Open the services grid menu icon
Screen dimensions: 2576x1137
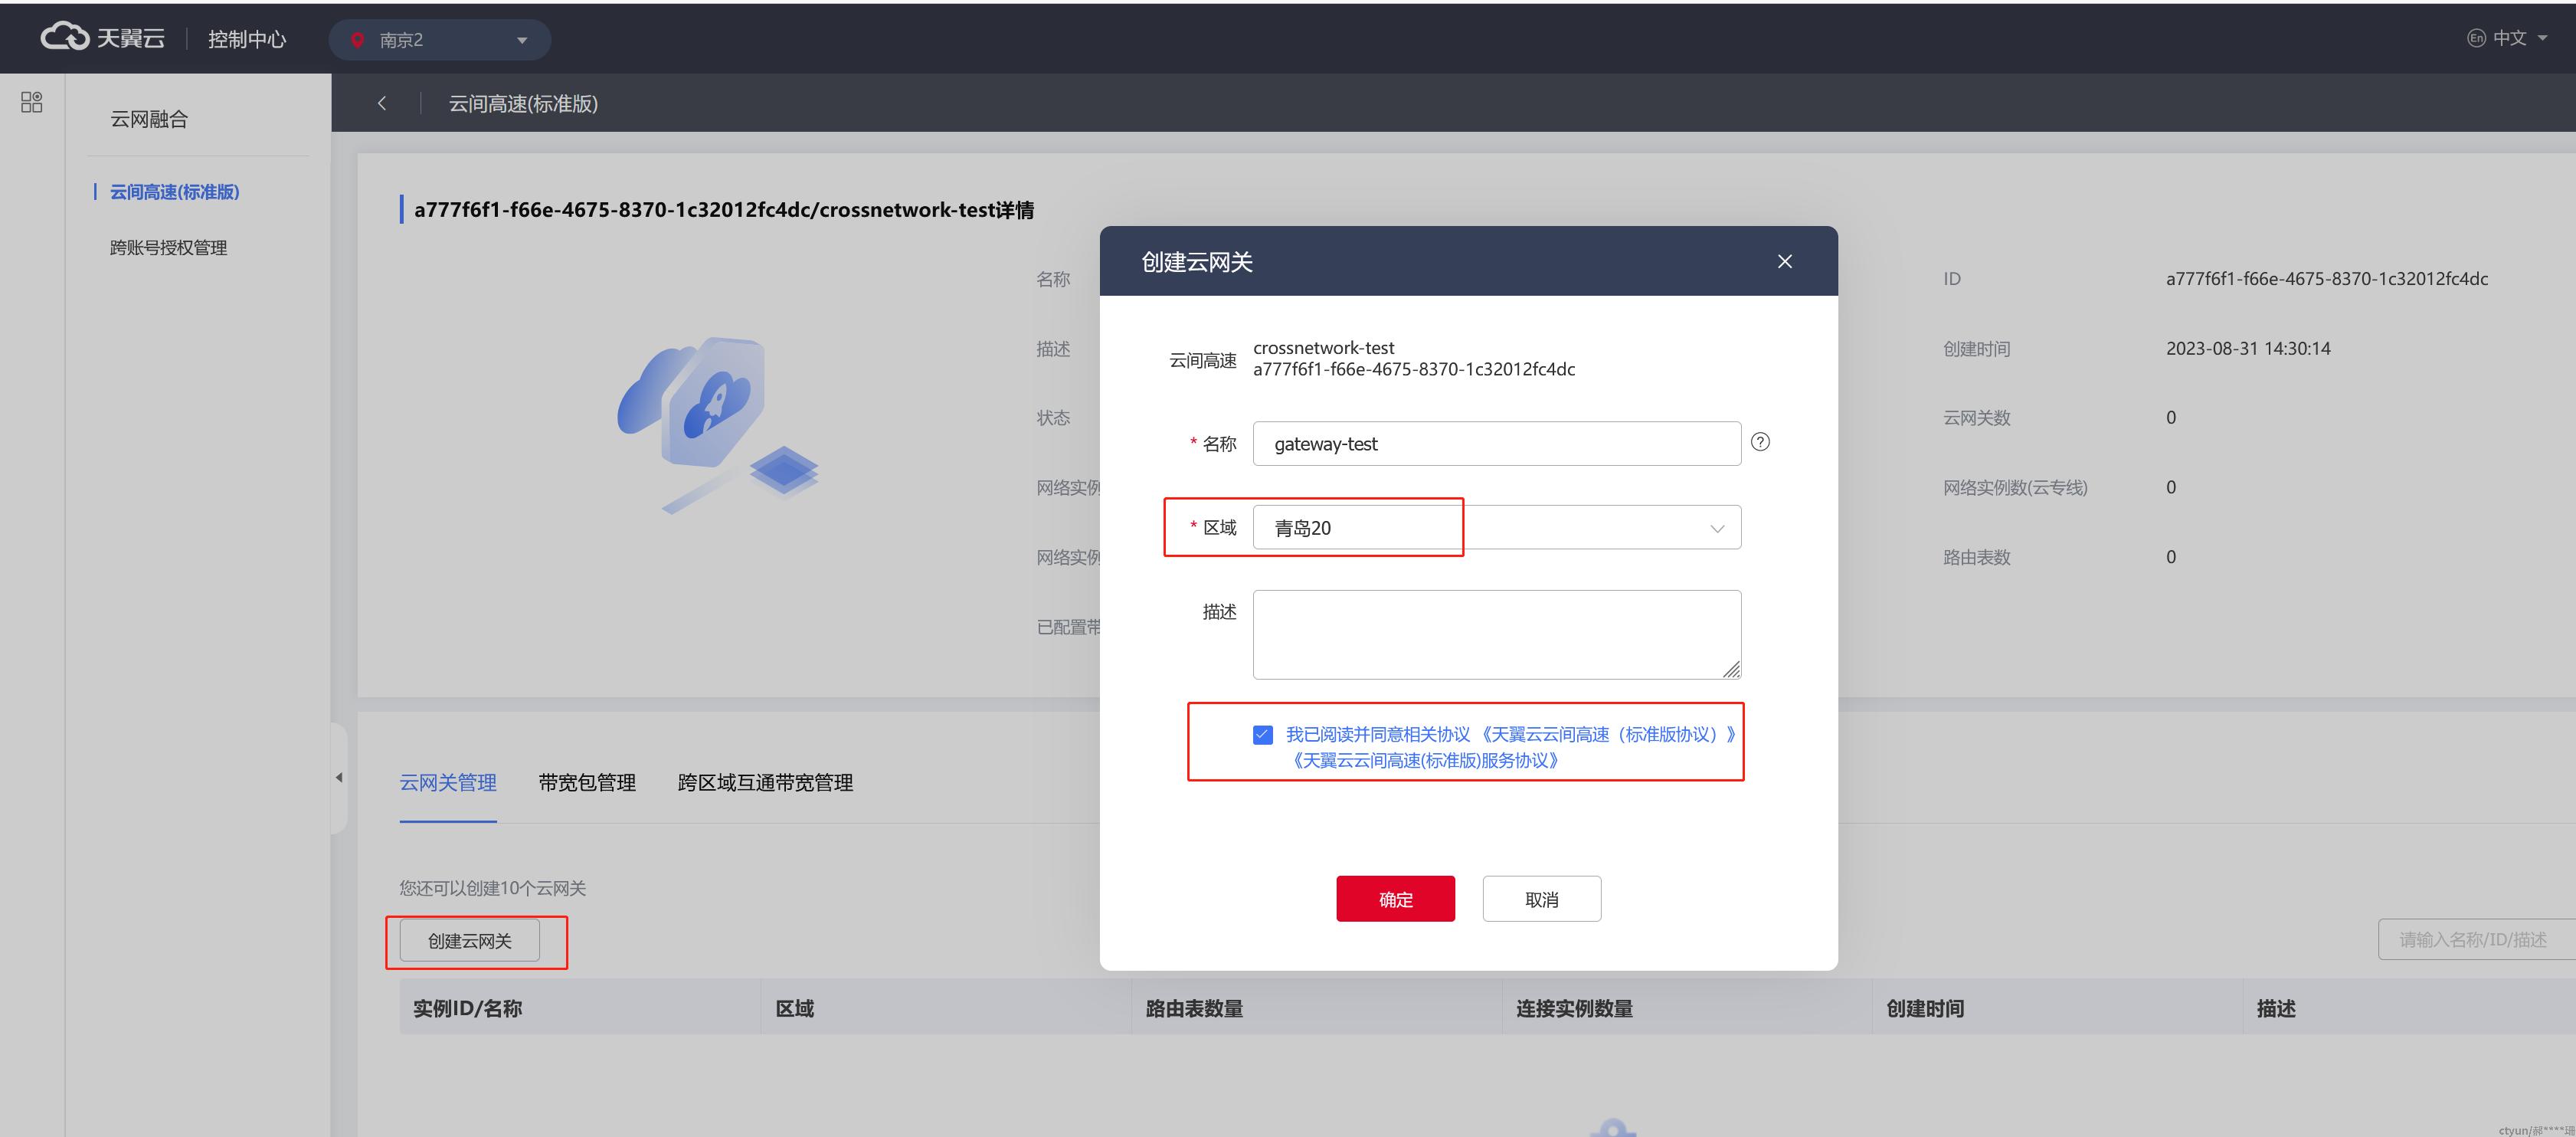(x=32, y=102)
